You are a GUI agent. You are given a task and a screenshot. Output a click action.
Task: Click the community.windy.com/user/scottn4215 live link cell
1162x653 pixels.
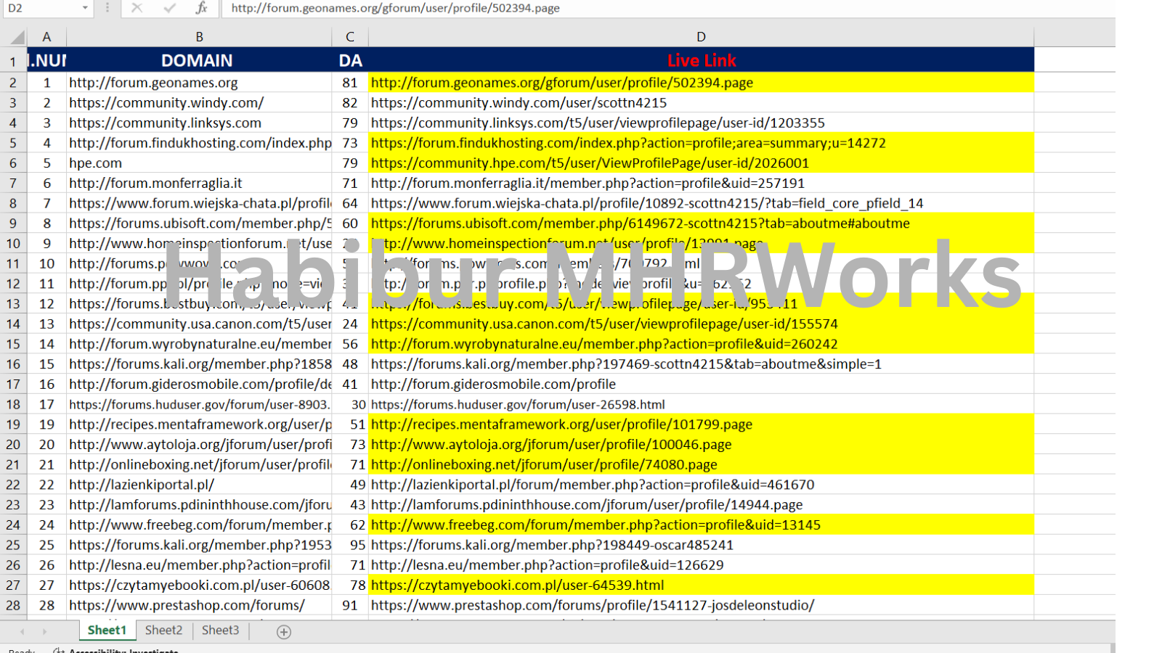519,103
